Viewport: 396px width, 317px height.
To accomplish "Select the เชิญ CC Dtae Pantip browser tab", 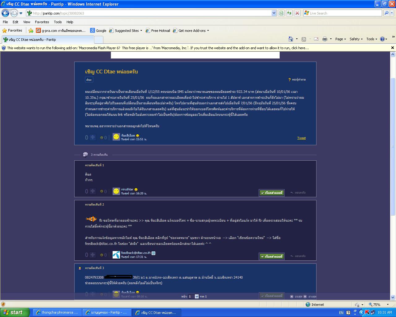I will (48, 40).
